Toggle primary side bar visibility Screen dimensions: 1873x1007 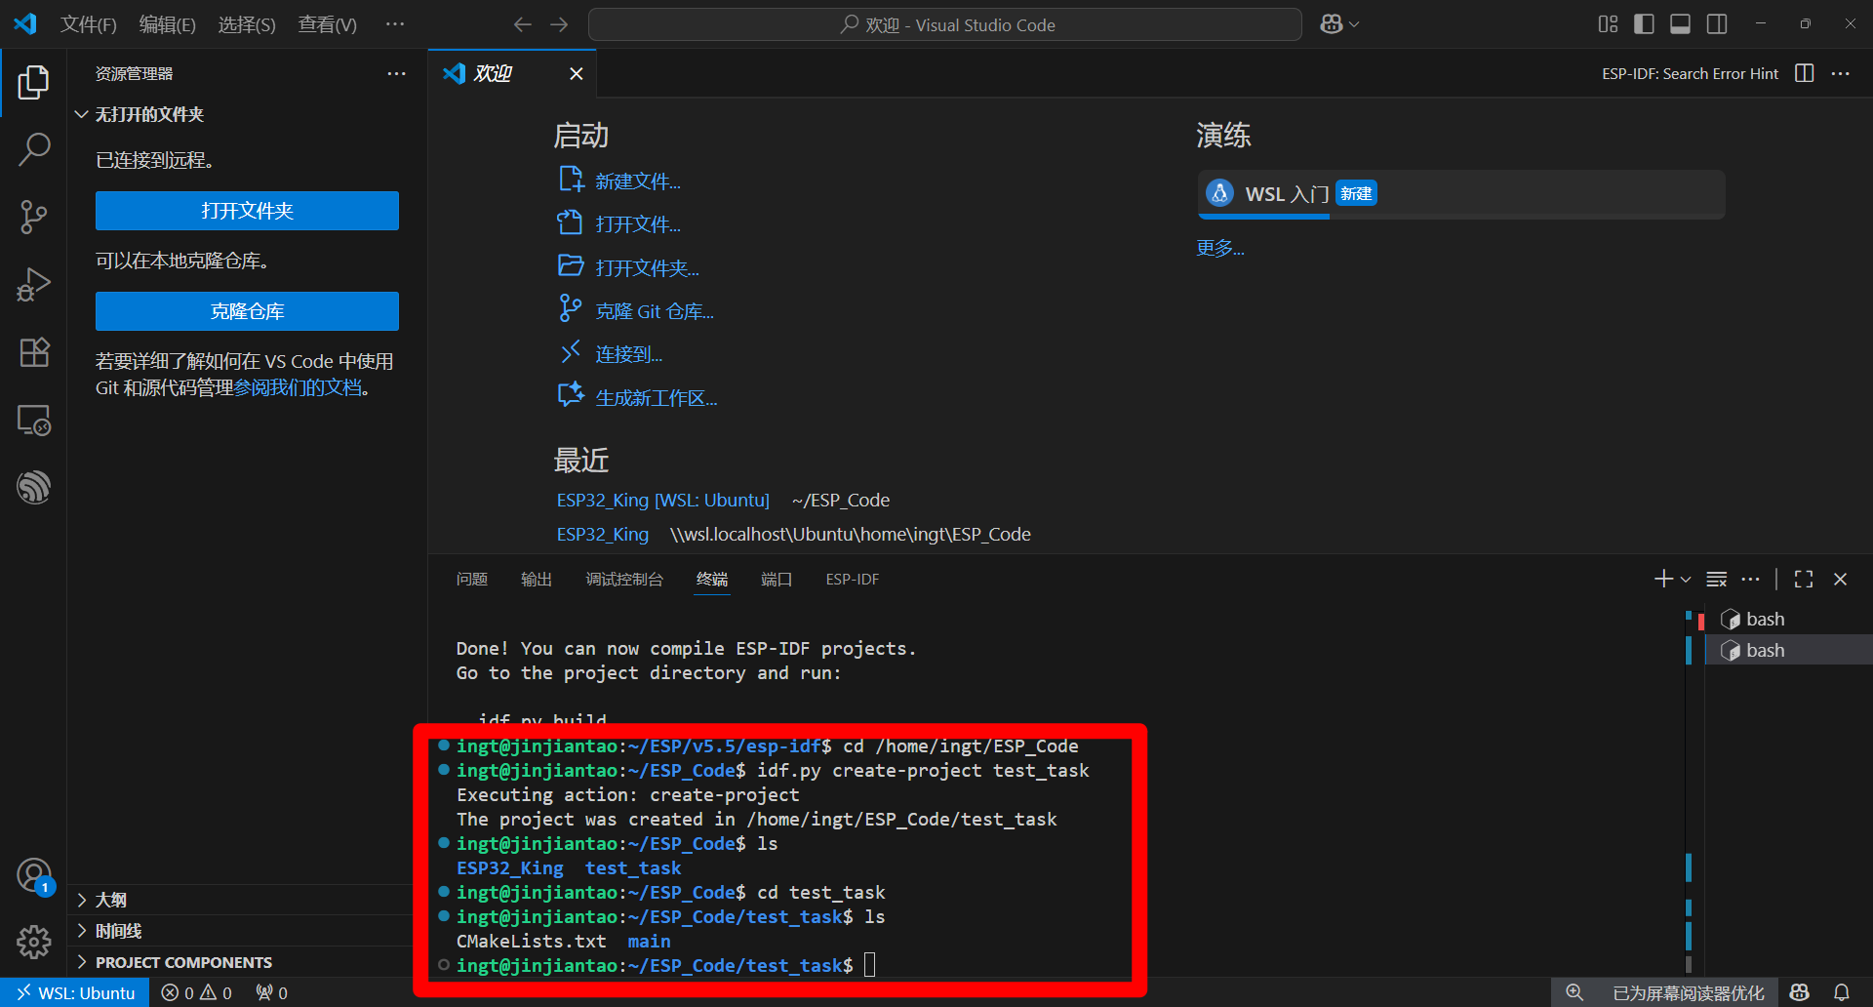tap(1644, 24)
